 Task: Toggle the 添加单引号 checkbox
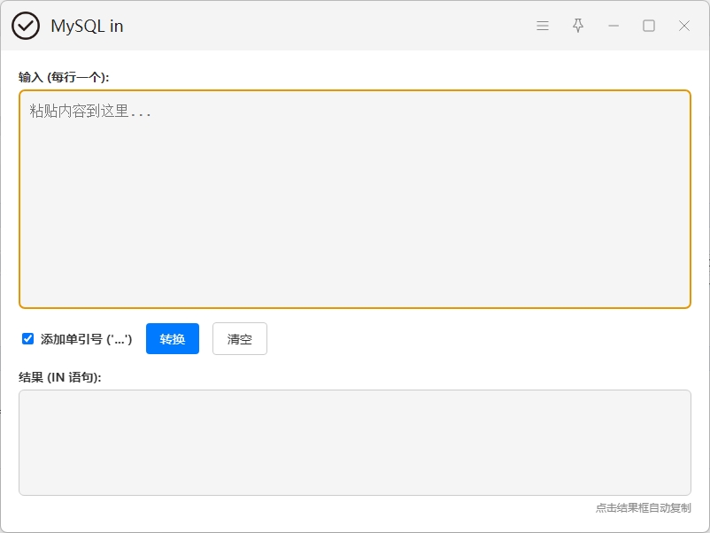tap(28, 339)
